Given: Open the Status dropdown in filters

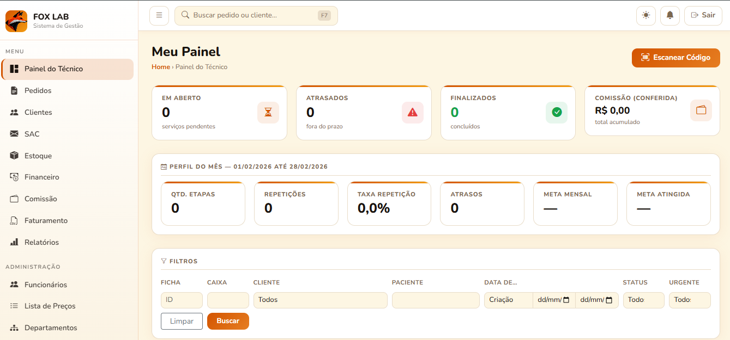Looking at the screenshot, I should [x=643, y=300].
